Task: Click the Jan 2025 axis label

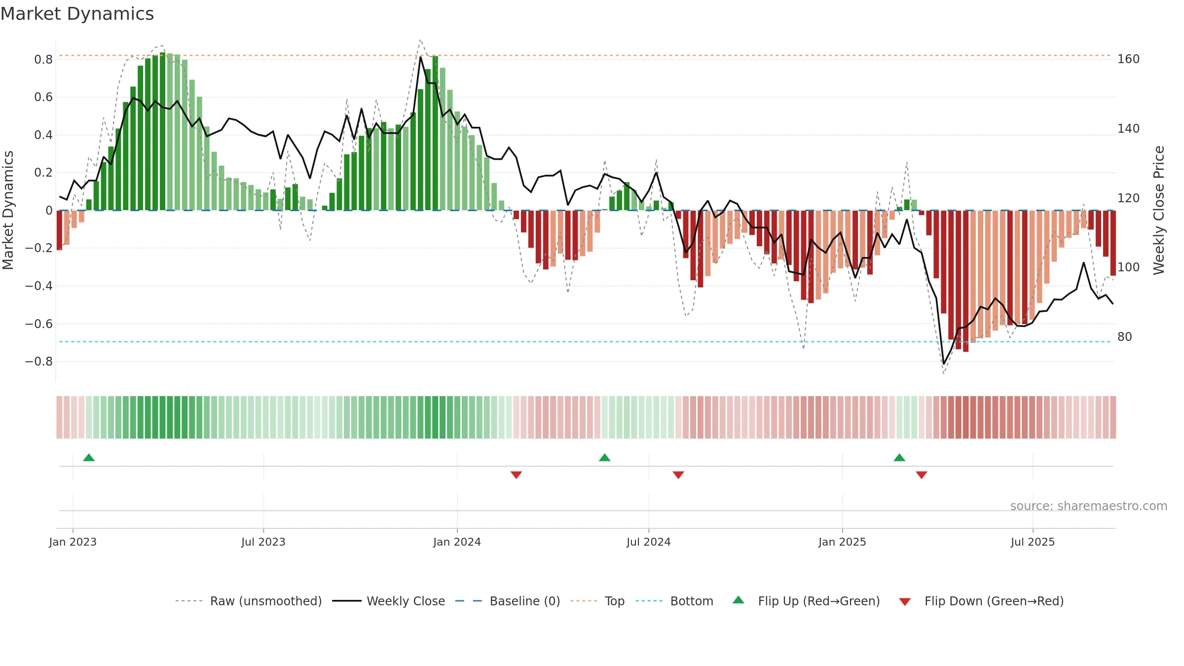Action: (843, 542)
